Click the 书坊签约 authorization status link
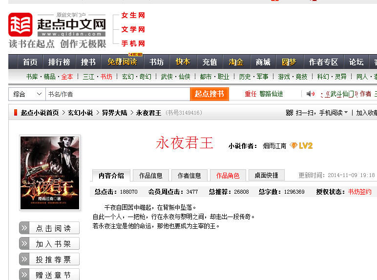This screenshot has width=377, height=280. point(360,192)
